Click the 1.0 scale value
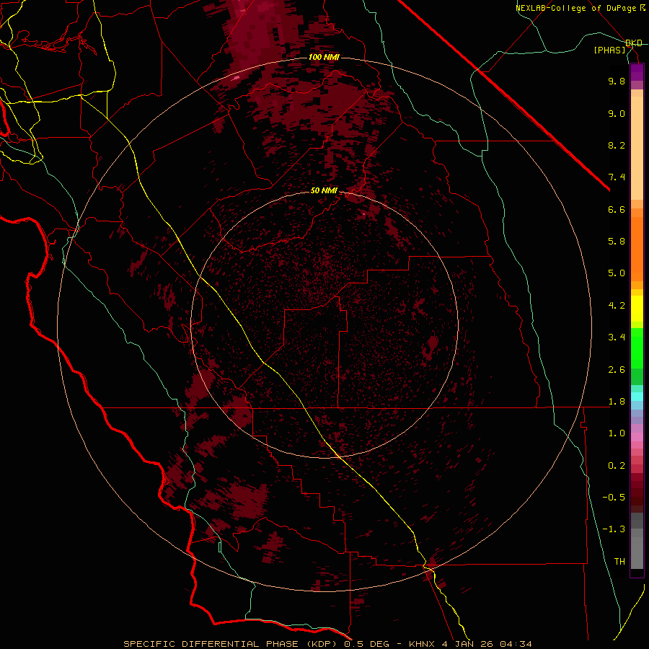 (617, 433)
